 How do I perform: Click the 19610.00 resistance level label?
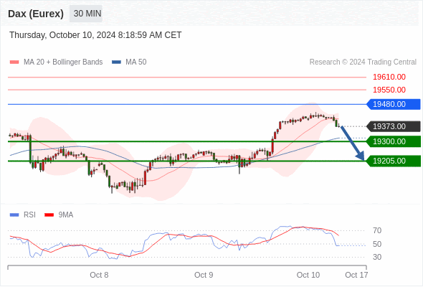(x=389, y=77)
